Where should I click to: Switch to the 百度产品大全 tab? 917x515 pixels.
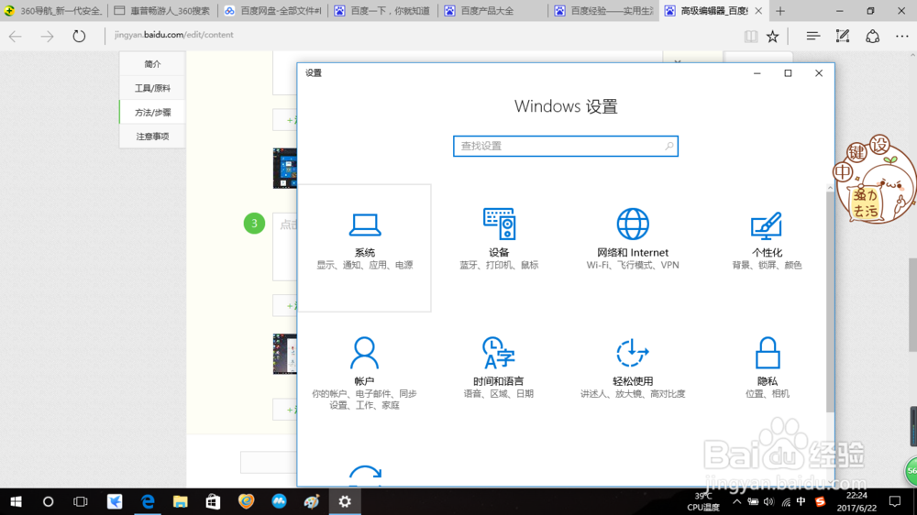(492, 10)
